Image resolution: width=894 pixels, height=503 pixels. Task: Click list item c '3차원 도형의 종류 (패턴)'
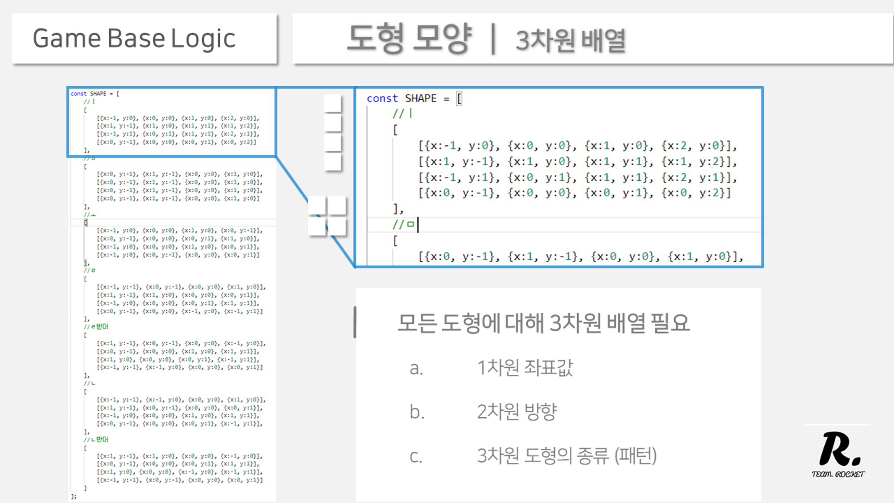coord(566,455)
